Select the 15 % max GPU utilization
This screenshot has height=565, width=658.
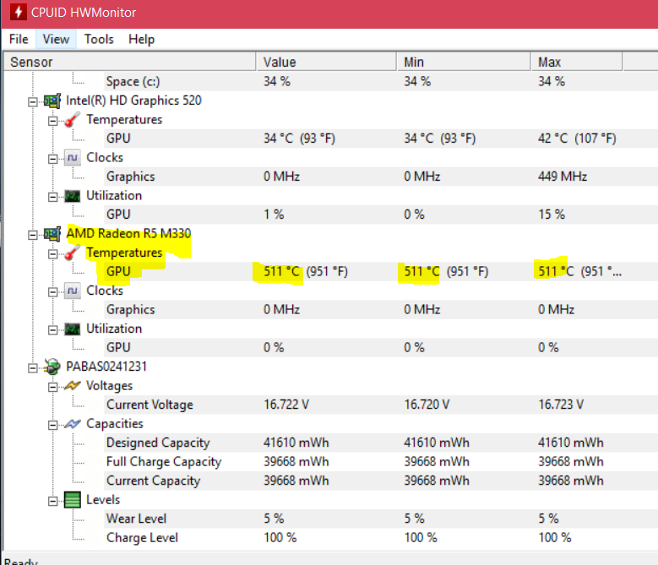tap(552, 215)
